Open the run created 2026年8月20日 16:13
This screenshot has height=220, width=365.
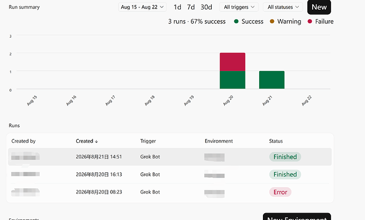point(170,174)
